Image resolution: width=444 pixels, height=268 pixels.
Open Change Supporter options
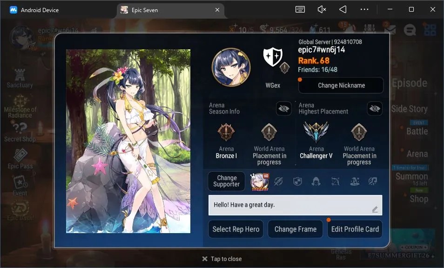[x=226, y=181]
